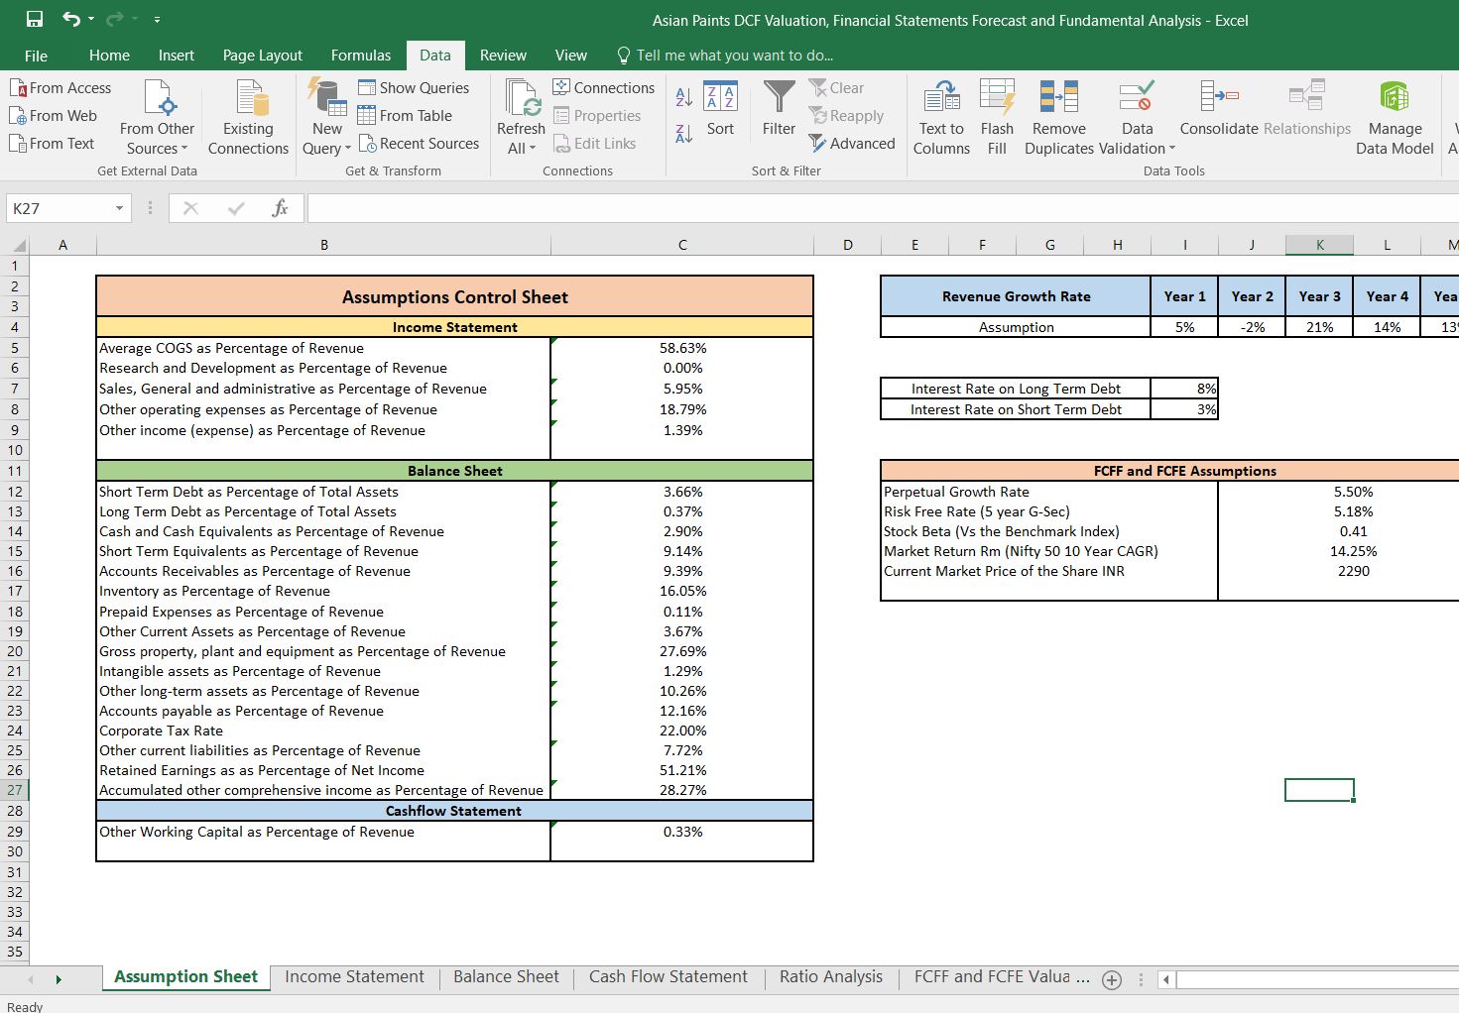Click the From Web icon
This screenshot has height=1013, width=1459.
click(18, 116)
